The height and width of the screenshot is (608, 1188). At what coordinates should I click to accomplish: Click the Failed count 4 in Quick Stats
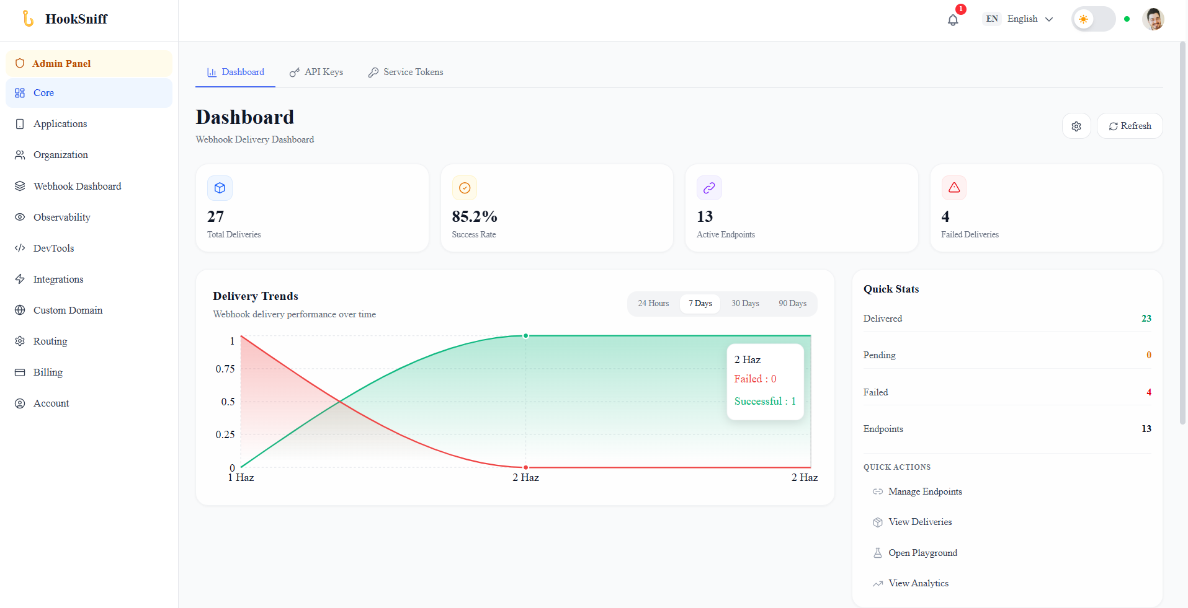coord(1149,392)
